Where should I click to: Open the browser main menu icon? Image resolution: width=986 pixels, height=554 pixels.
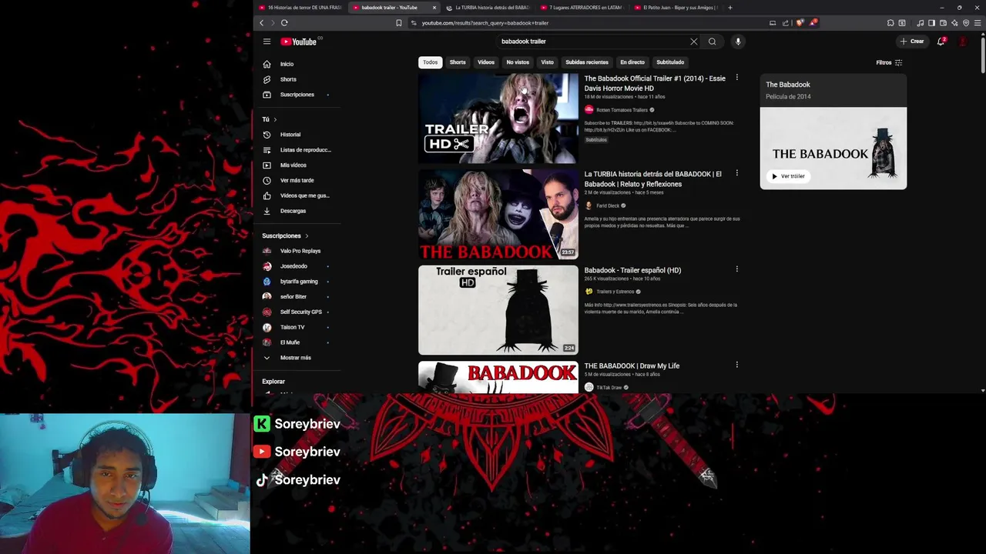point(978,23)
